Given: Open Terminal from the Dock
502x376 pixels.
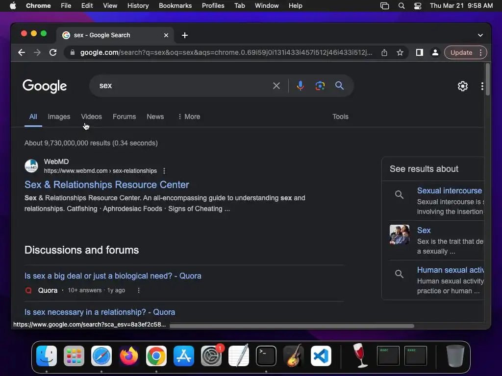Looking at the screenshot, I should coord(266,356).
